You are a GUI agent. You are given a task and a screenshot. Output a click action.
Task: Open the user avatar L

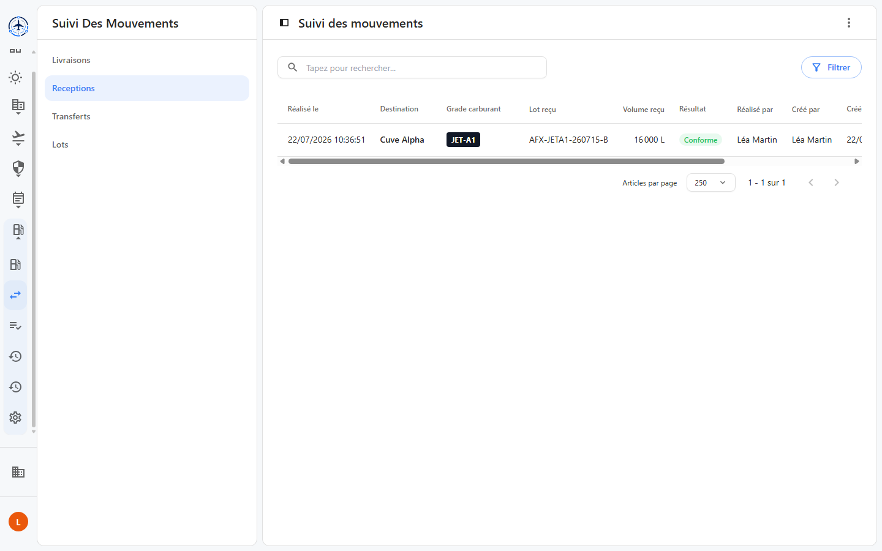coord(18,522)
